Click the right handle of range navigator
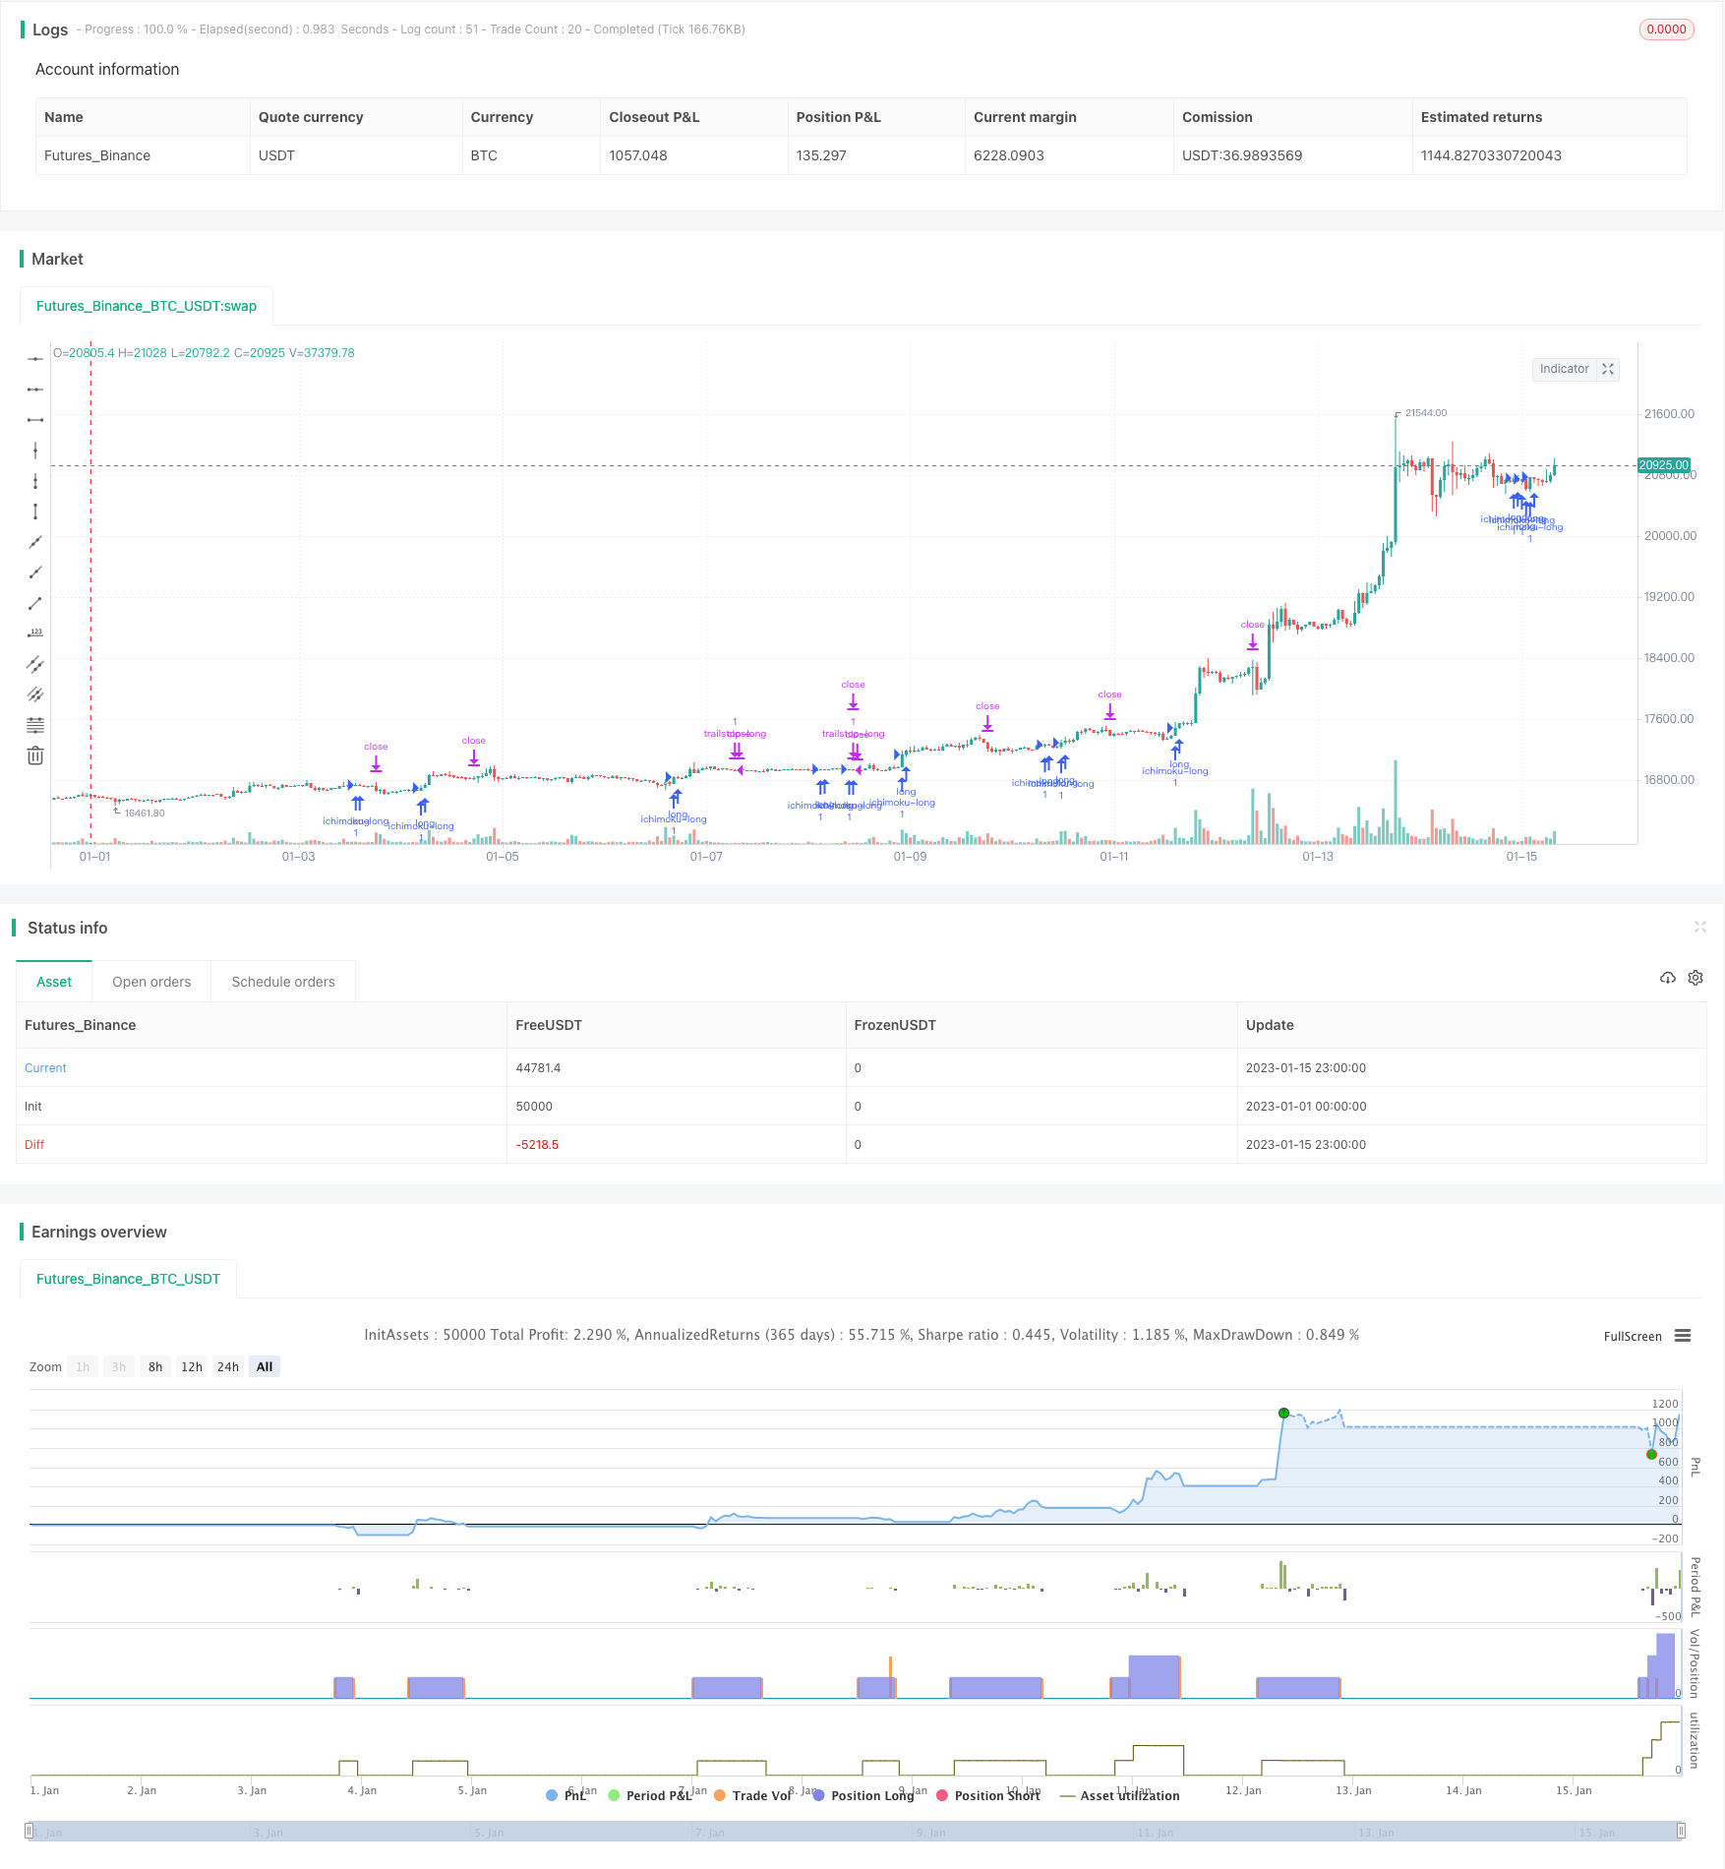Screen dimensions: 1725x1869 pyautogui.click(x=1681, y=1831)
